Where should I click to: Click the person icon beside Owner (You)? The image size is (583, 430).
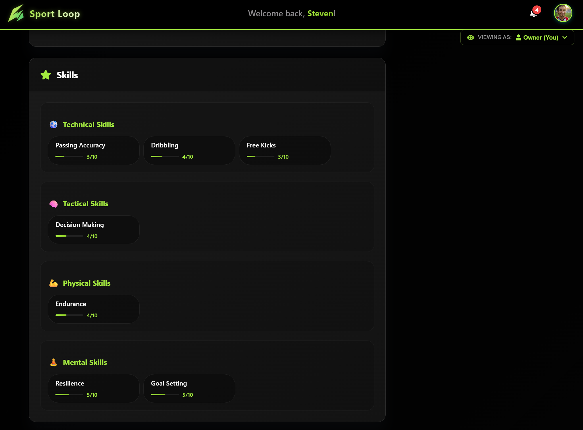[x=518, y=38]
